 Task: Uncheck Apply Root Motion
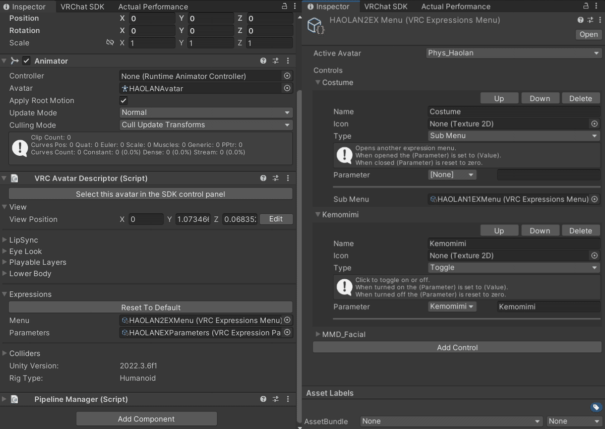[124, 101]
